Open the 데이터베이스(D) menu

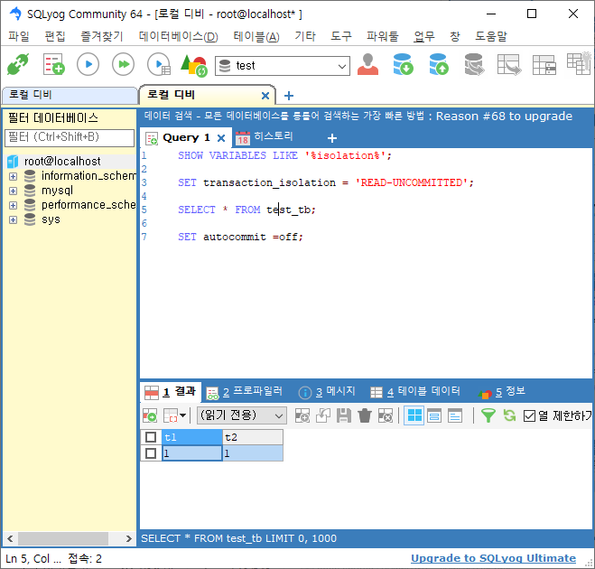pos(179,36)
